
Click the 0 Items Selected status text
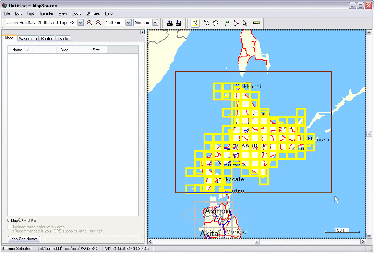point(16,249)
